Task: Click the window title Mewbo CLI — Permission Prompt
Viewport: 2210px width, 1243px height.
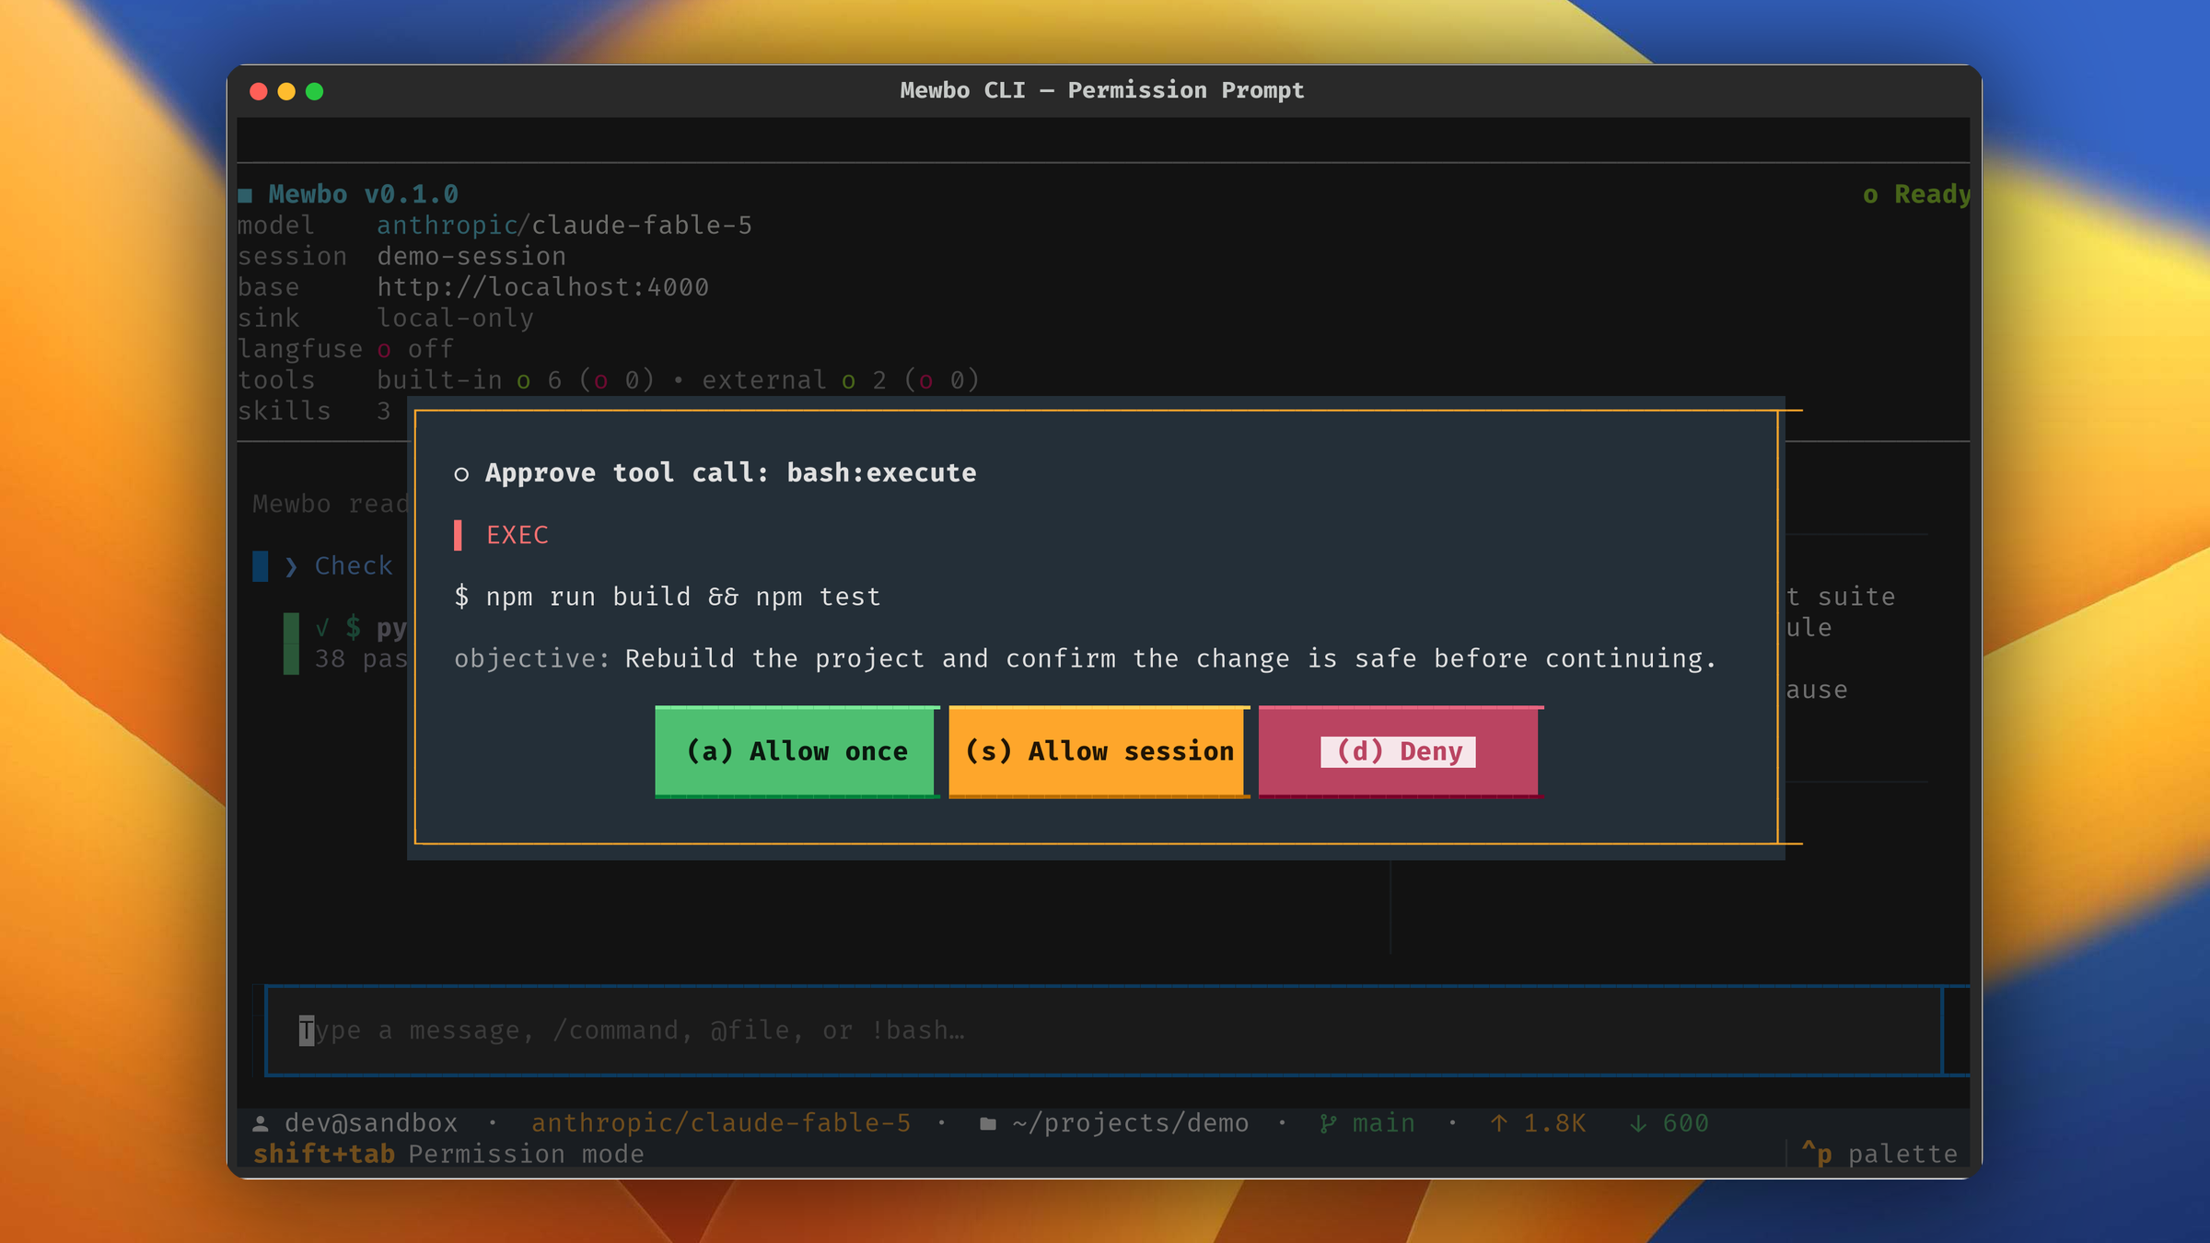Action: [x=1102, y=90]
